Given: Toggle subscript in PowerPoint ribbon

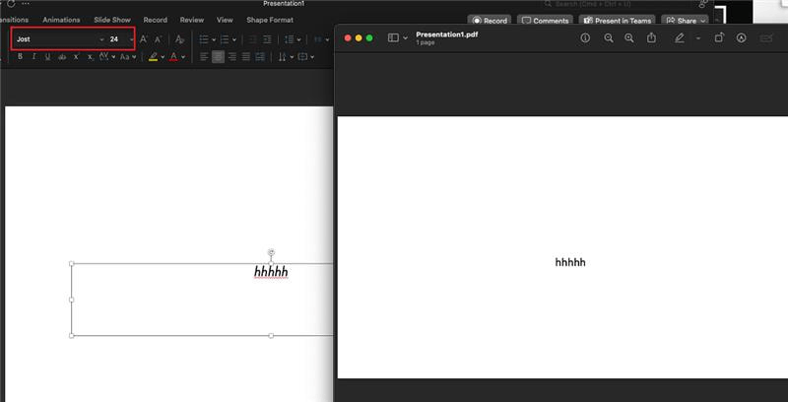Looking at the screenshot, I should [91, 57].
